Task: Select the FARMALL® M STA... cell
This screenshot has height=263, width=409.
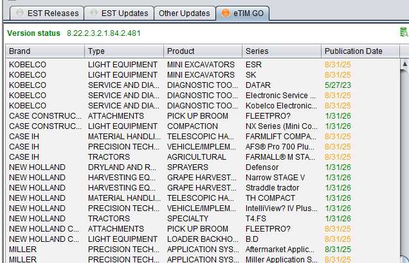Action: pos(280,157)
